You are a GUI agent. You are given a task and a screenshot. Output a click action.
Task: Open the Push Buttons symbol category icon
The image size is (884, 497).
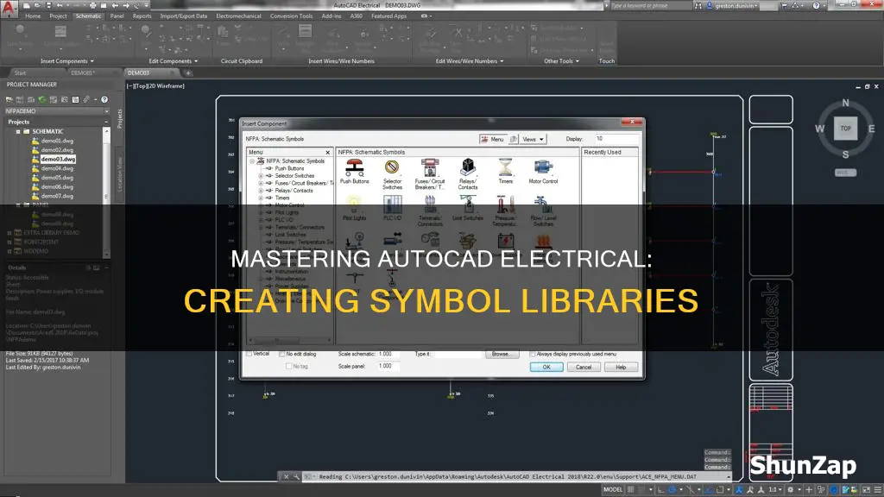(355, 168)
